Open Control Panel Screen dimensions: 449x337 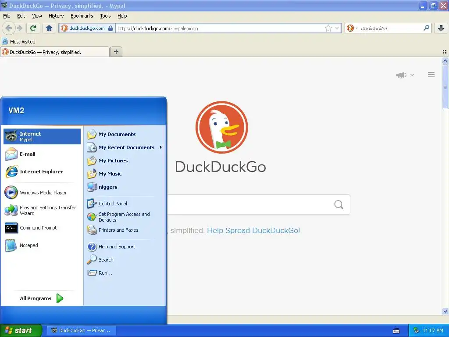coord(125,204)
